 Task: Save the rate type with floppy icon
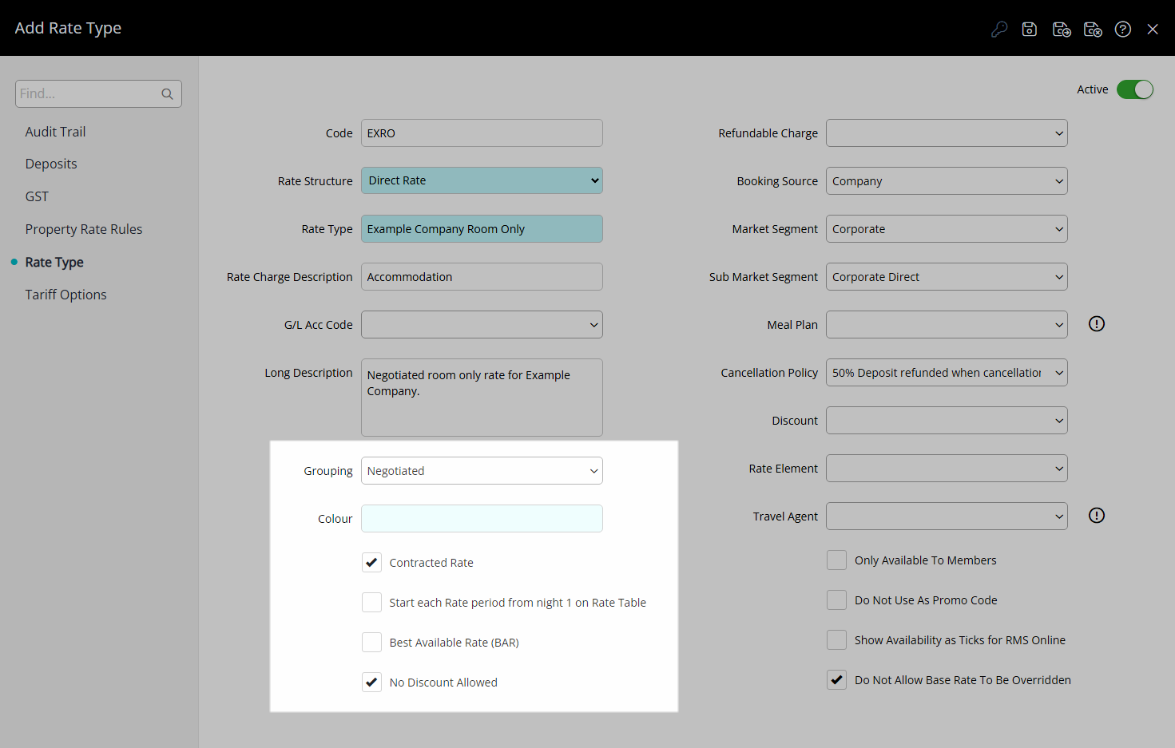(1030, 30)
